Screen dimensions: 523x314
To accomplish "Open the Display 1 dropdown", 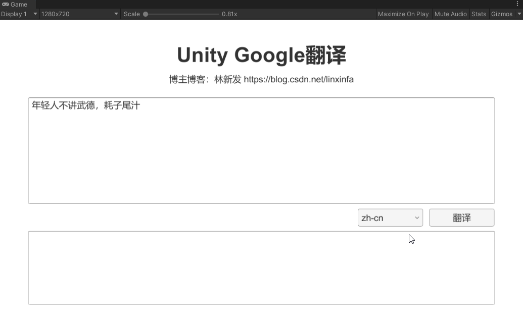I will [15, 14].
